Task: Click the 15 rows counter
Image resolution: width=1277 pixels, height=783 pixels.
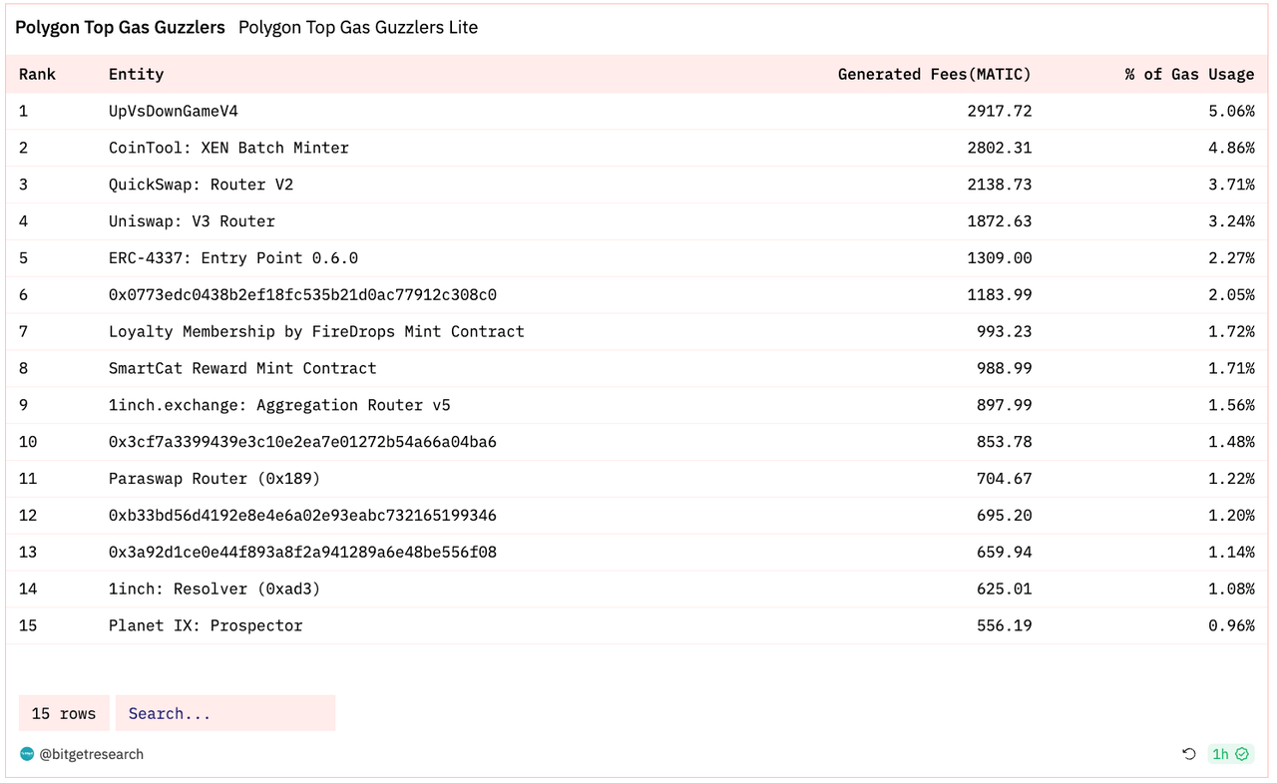Action: point(64,713)
